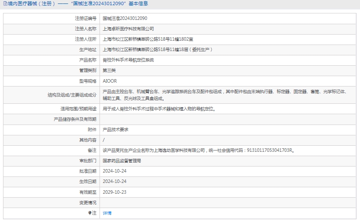Screen dimensions: 360x221
Task: Click the 批准日期 row label
Action: 87,171
